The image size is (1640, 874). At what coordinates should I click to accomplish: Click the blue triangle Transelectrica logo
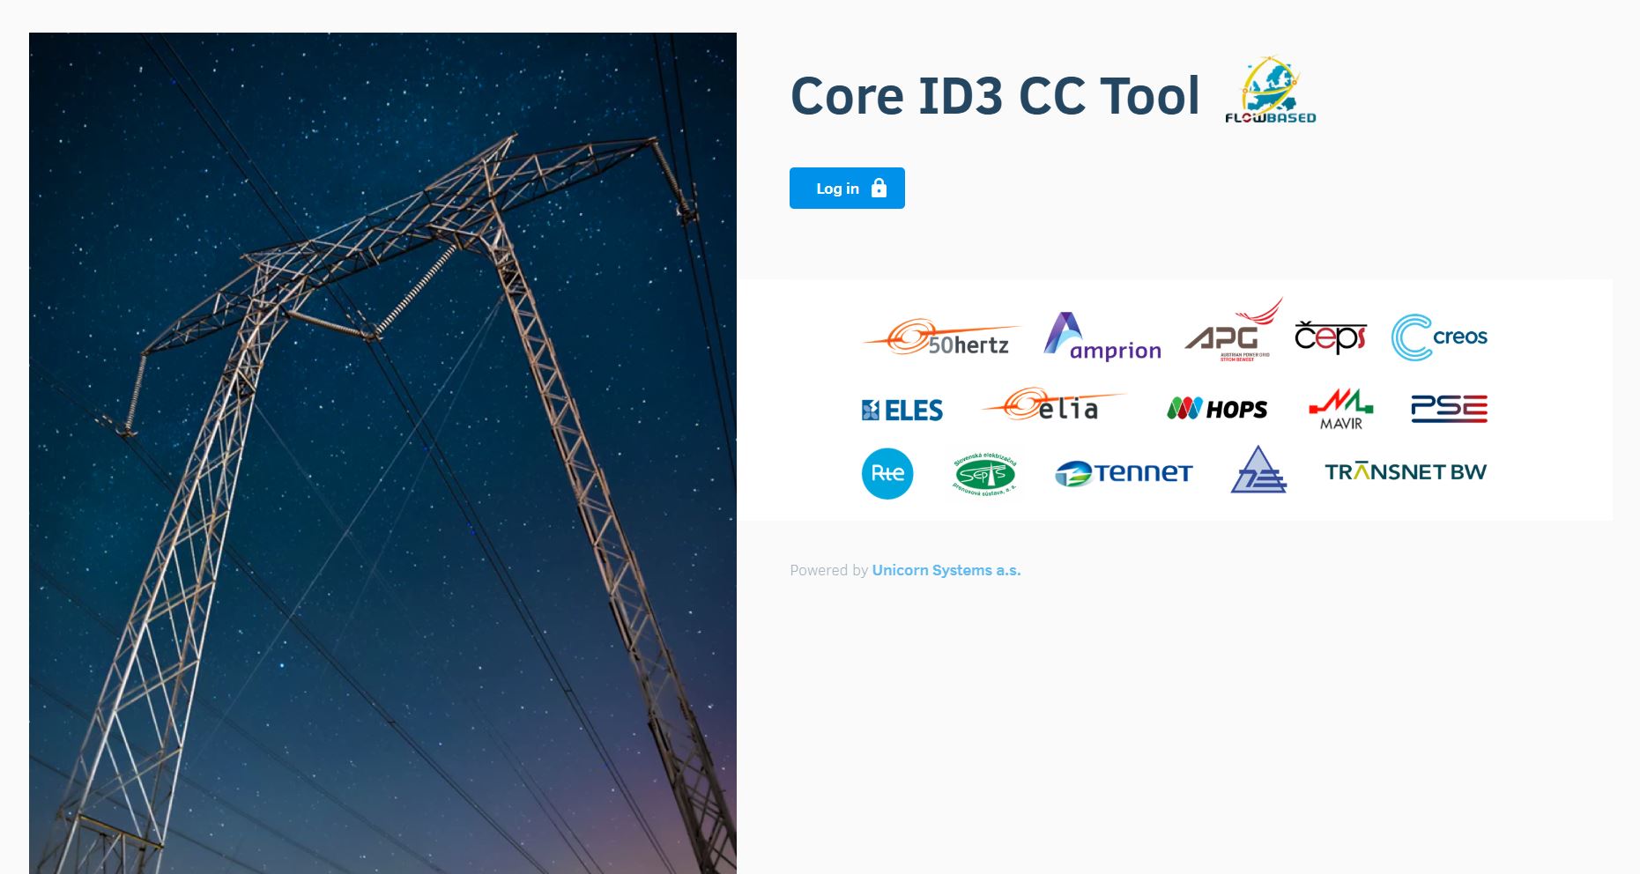(x=1258, y=471)
